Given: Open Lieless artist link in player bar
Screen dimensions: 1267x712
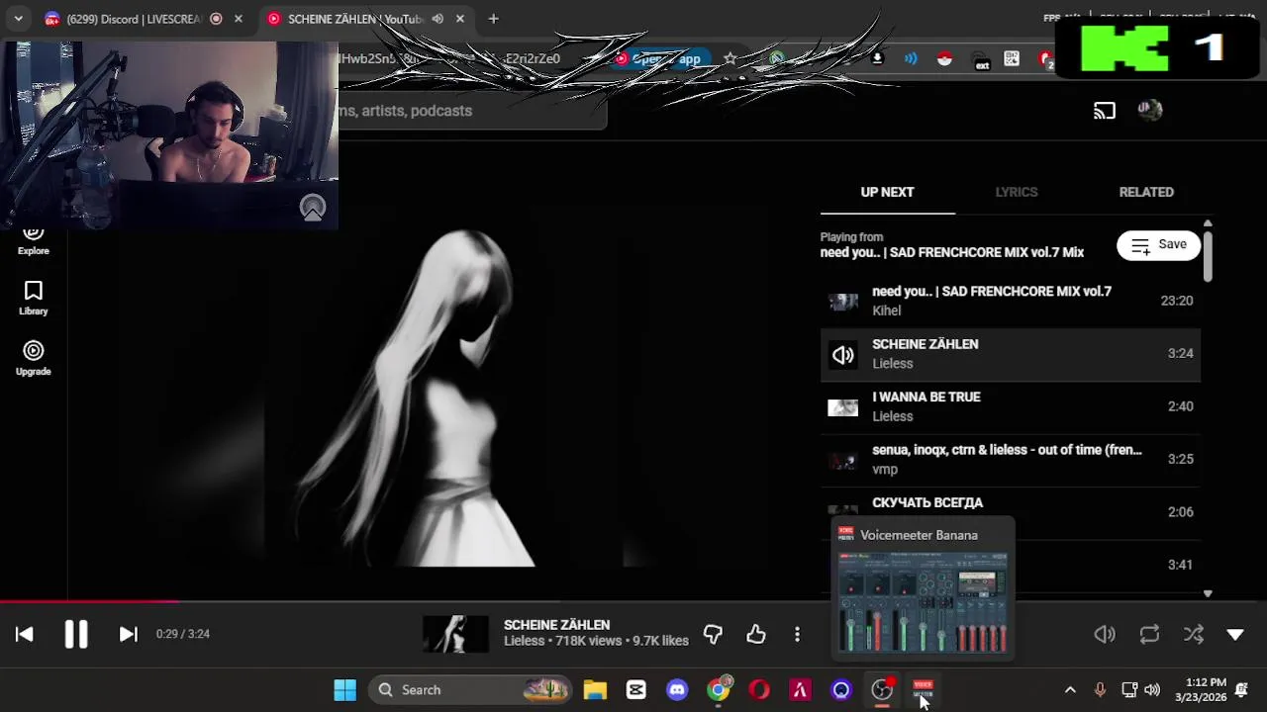Looking at the screenshot, I should coord(525,641).
